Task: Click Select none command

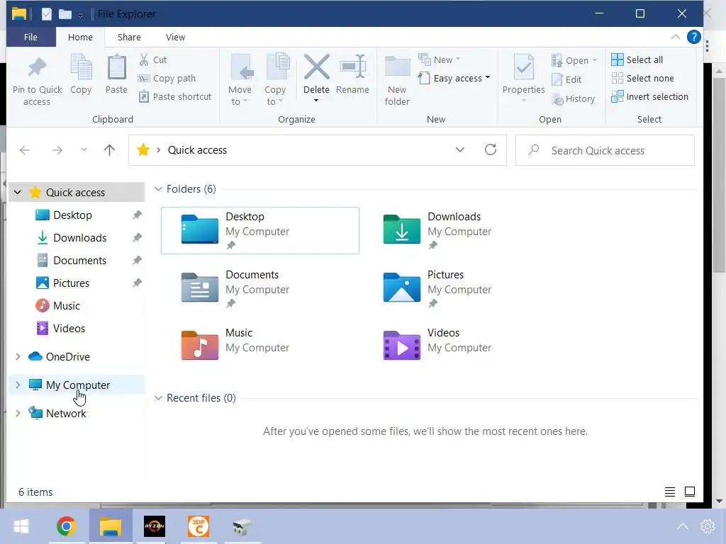Action: coord(642,78)
